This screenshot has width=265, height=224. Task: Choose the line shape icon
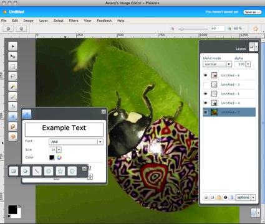37,171
